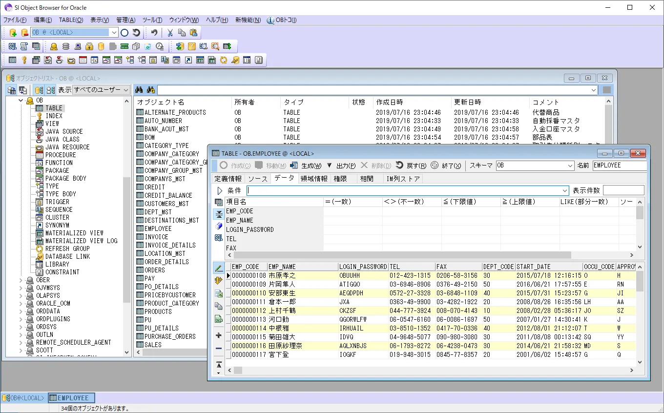Click the yellow key index toolbar icon
The width and height of the screenshot is (664, 413).
pos(24,60)
